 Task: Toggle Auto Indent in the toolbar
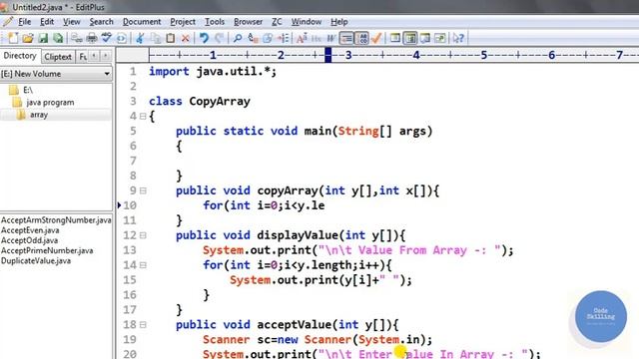(x=346, y=38)
